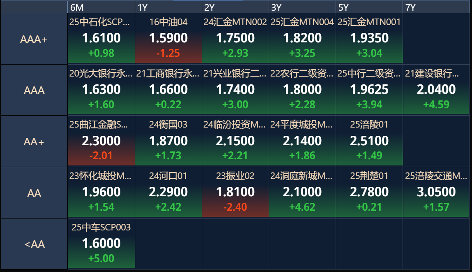Screen dimensions: 472x272
Task: Click the 25荆楚01 yield 2.7800 cell
Action: tap(369, 192)
